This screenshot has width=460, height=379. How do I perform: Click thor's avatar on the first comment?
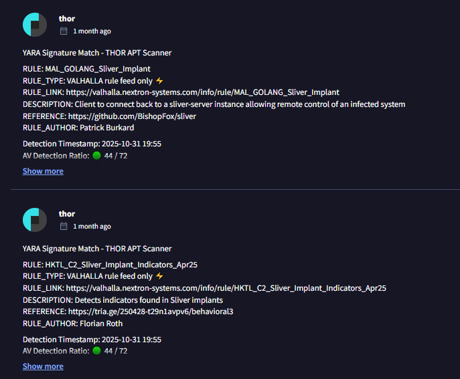[35, 25]
